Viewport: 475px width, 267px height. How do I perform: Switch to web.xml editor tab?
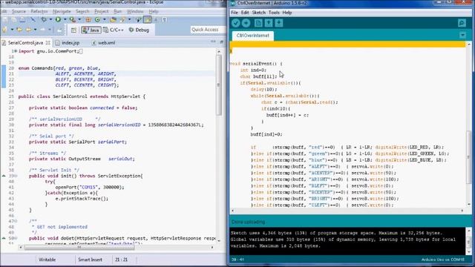[104, 43]
